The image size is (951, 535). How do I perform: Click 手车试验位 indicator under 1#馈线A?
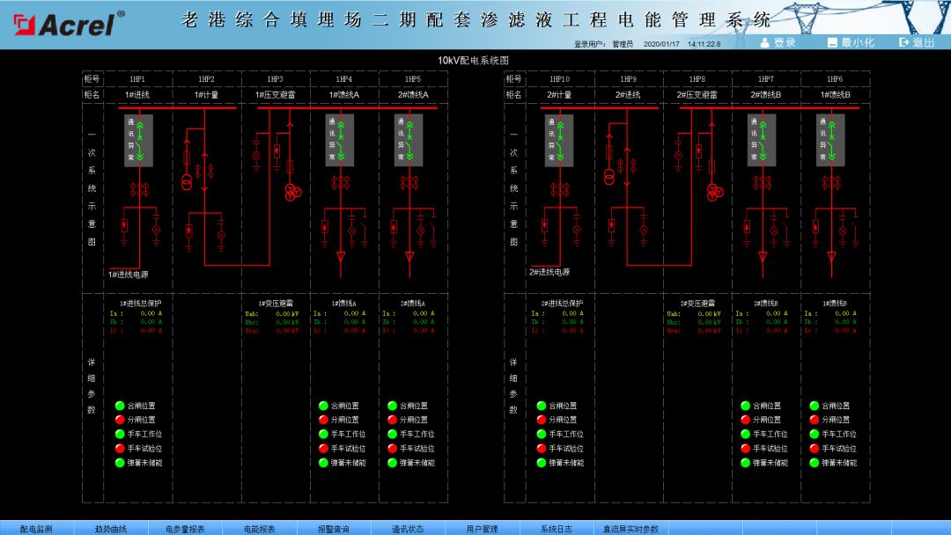(323, 449)
